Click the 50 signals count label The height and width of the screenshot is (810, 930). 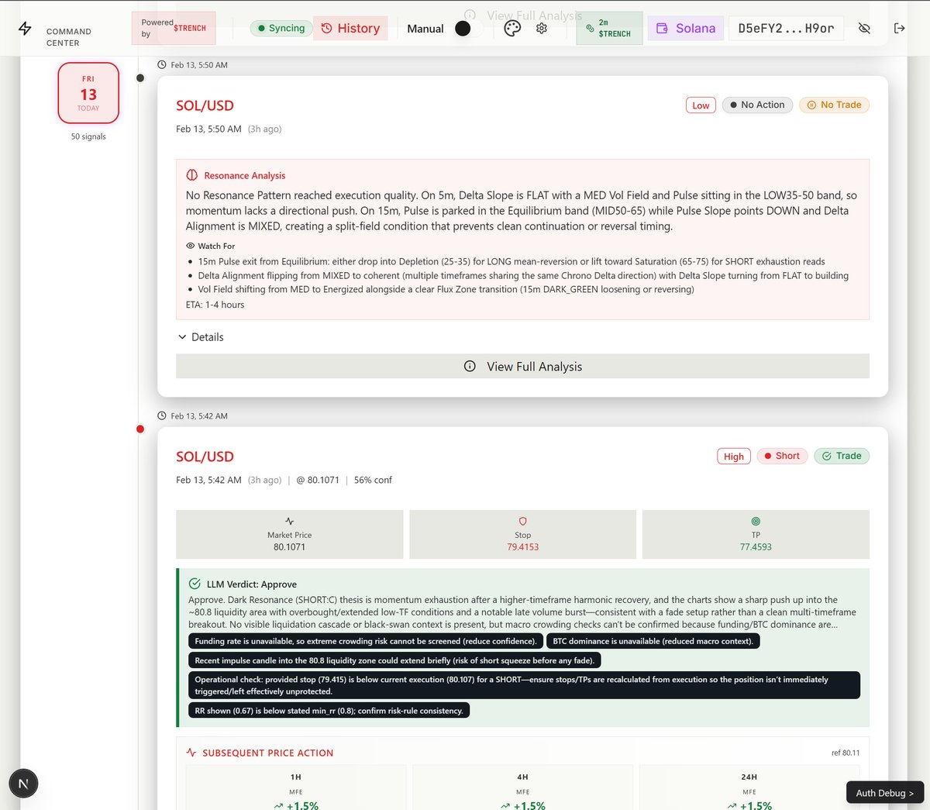coord(88,136)
